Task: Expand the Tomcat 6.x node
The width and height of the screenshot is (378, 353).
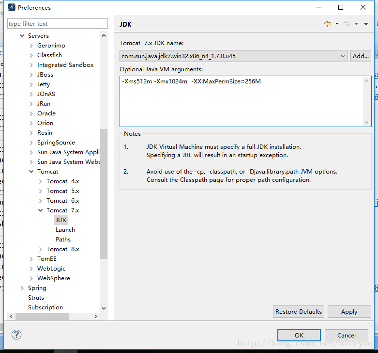Action: coord(40,201)
